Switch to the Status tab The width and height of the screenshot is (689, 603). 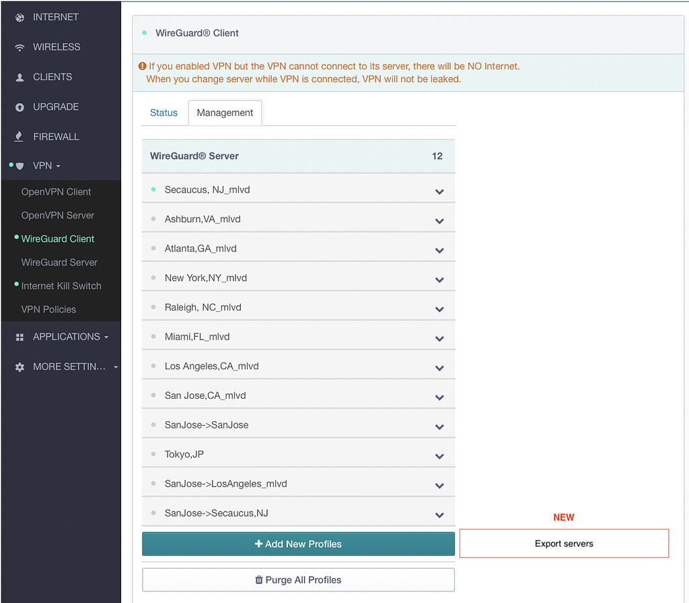164,113
